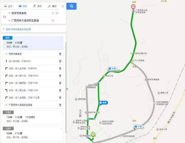Image resolution: width=185 pixels, height=143 pixels.
Task: Open street view for the 进入新华路 step
Action: tap(60, 61)
